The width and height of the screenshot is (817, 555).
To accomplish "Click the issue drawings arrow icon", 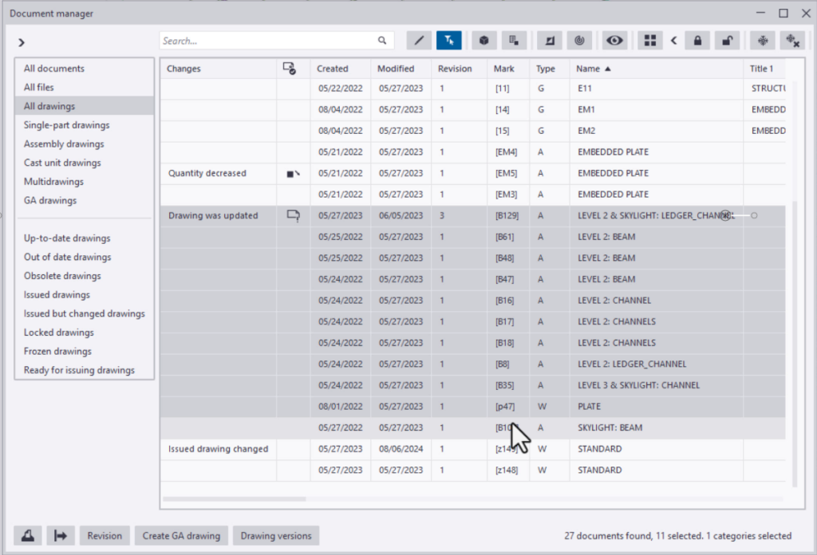I will [x=61, y=535].
